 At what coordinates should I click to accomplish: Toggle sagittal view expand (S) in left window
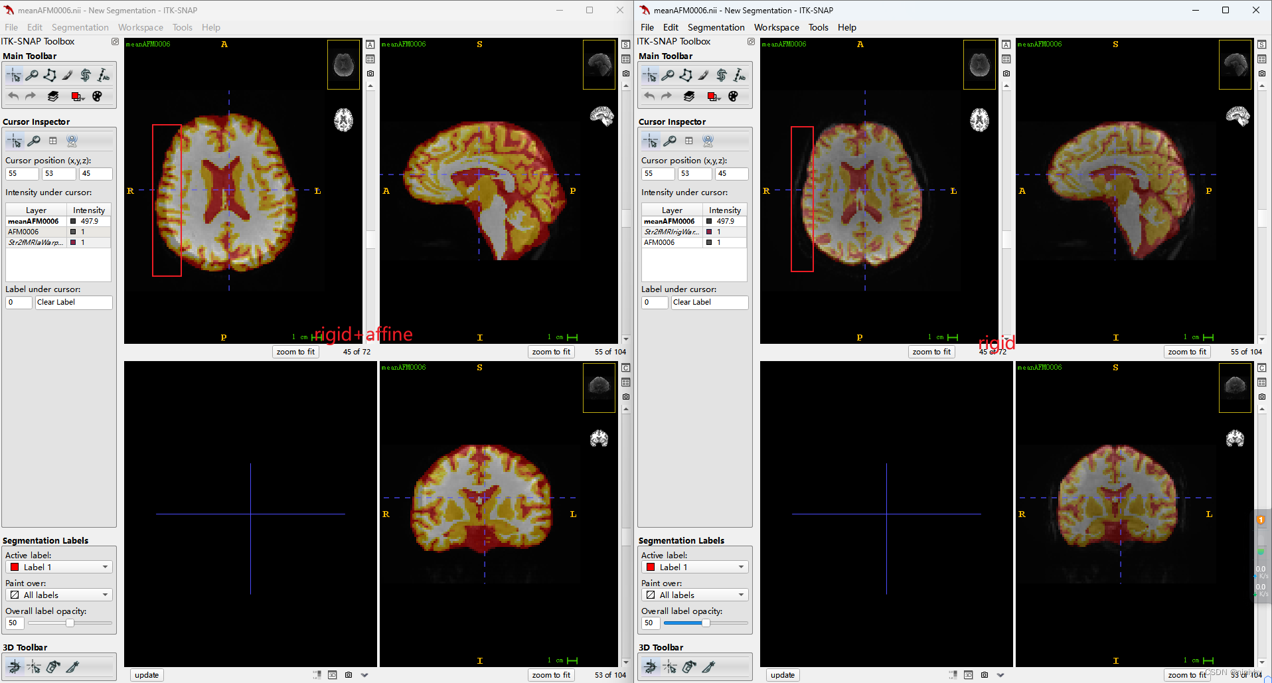click(x=626, y=44)
